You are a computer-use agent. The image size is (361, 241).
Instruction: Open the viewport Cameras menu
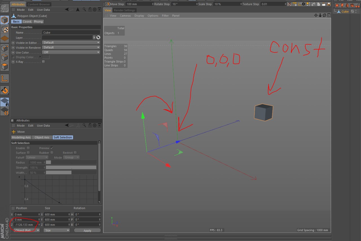click(125, 16)
